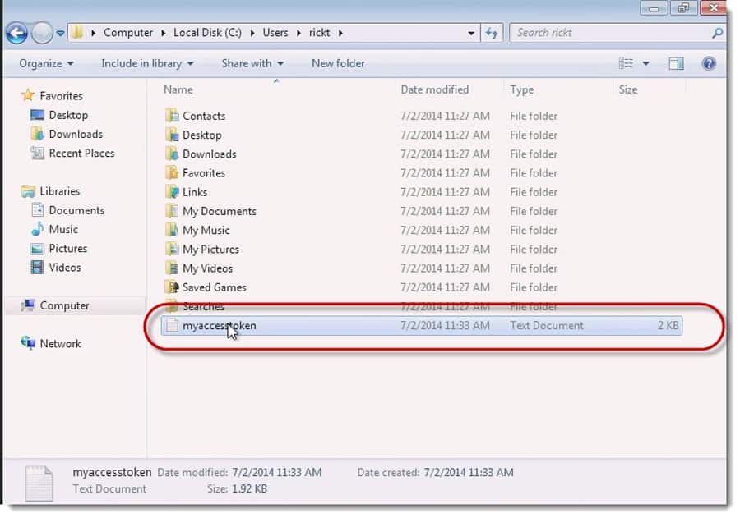740x518 pixels.
Task: Expand the arrow after Computer breadcrumb
Action: point(164,33)
